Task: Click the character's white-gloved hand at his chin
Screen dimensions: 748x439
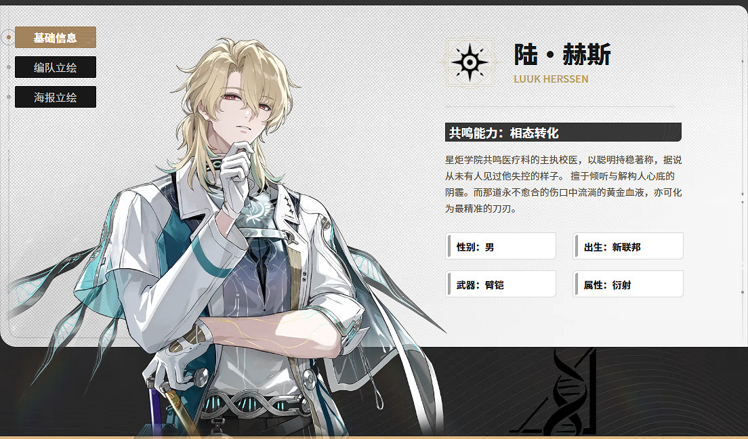Action: [236, 177]
